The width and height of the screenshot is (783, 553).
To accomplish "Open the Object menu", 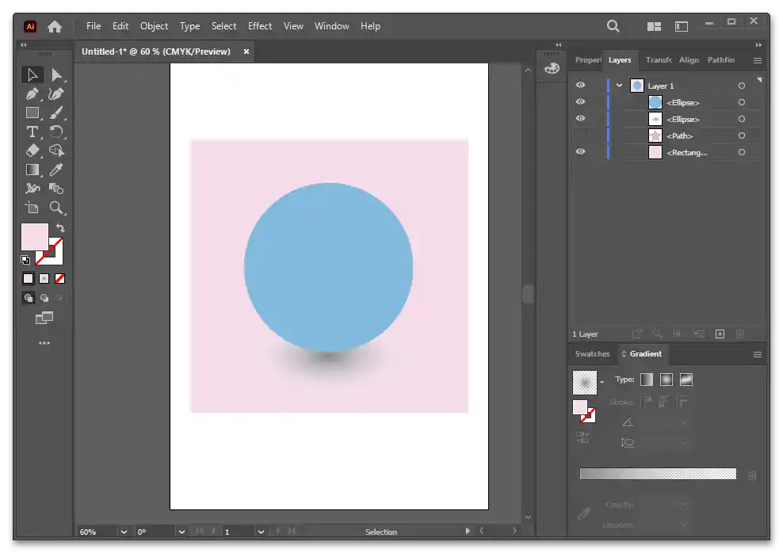I will point(154,26).
